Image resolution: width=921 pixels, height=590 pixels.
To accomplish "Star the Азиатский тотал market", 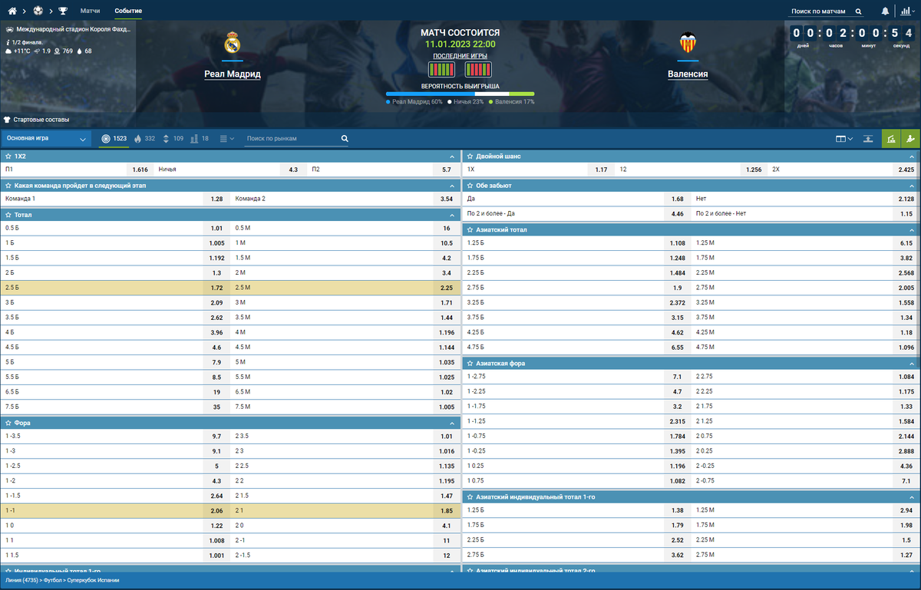I will (470, 229).
